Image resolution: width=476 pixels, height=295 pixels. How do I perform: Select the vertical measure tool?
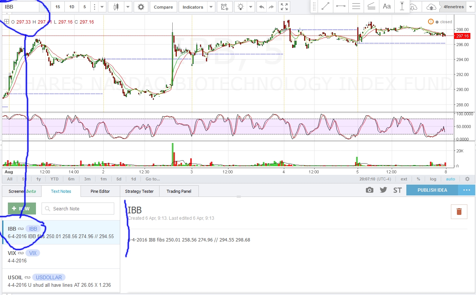402,6
